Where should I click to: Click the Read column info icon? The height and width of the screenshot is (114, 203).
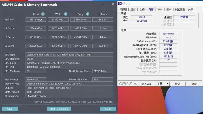[x=43, y=14]
